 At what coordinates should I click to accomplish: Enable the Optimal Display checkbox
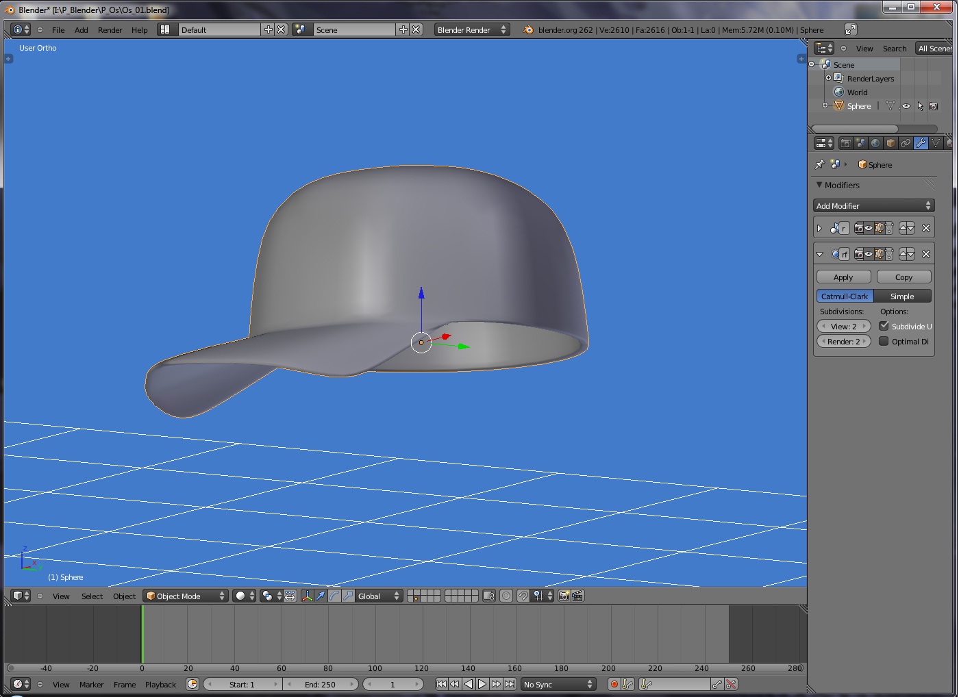(x=884, y=341)
